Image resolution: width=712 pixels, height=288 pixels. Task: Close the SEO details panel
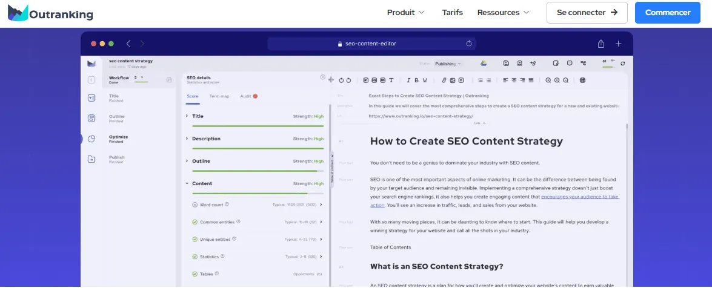pyautogui.click(x=323, y=77)
